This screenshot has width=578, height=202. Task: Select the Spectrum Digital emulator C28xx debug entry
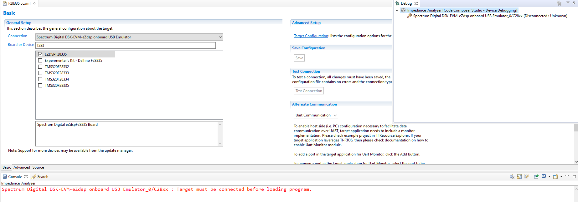tap(490, 16)
